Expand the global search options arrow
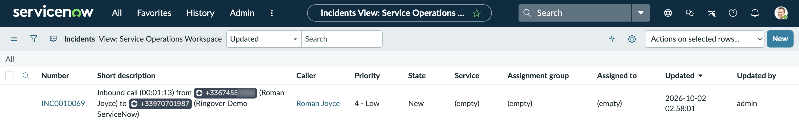This screenshot has height=122, width=799. tap(641, 13)
